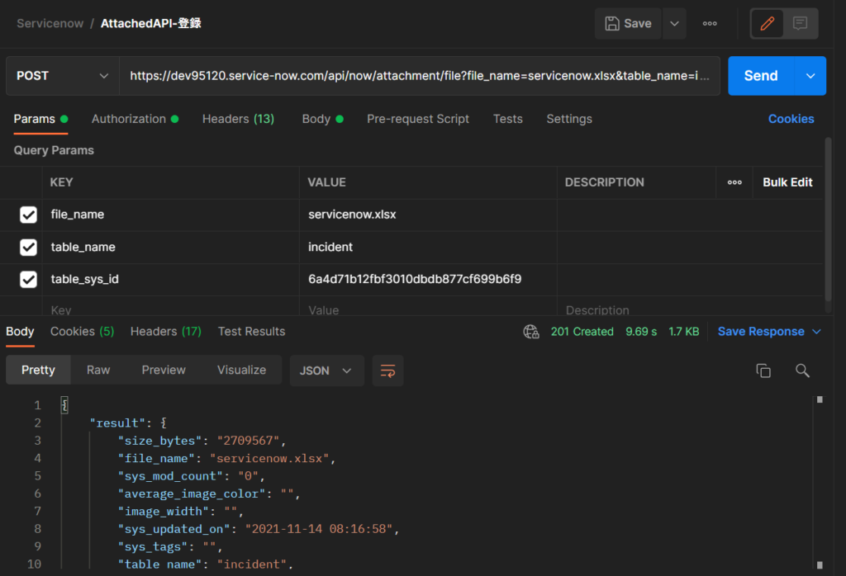Uncheck the table_name parameter checkbox
Screen dimensions: 846x576
click(x=28, y=247)
